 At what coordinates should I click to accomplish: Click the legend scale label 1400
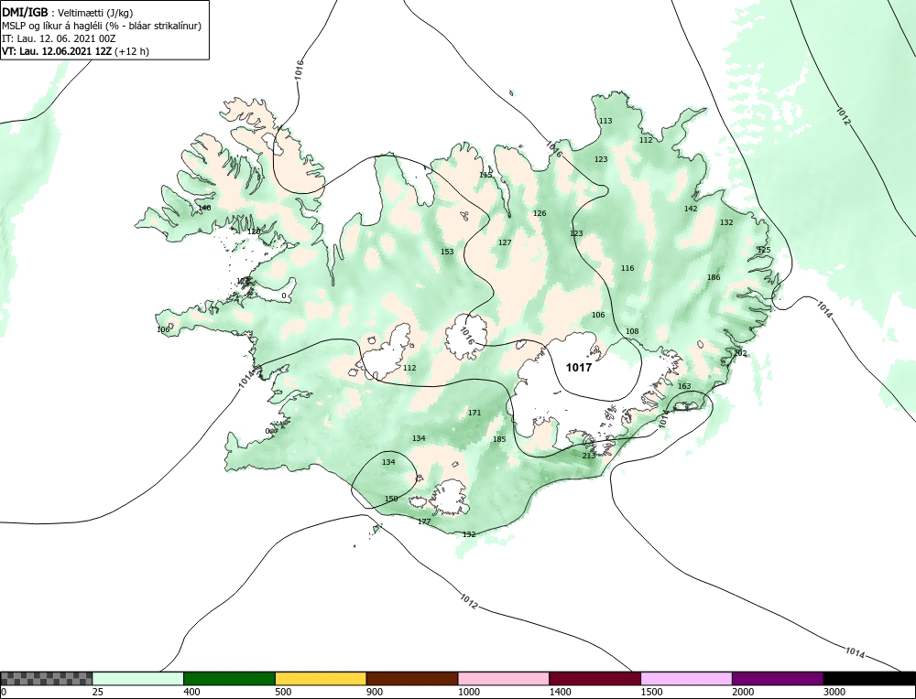click(561, 692)
